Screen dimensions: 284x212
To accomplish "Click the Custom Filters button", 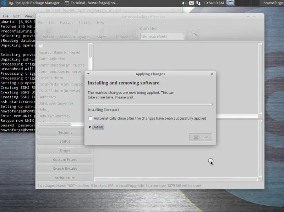I will click(x=65, y=160).
